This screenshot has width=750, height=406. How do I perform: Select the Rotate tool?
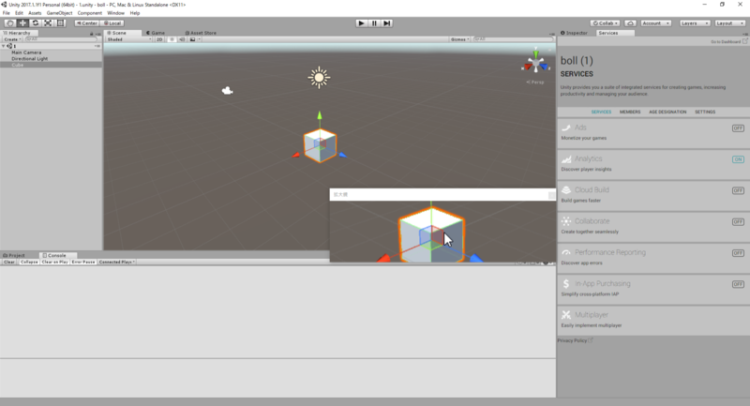coord(36,23)
